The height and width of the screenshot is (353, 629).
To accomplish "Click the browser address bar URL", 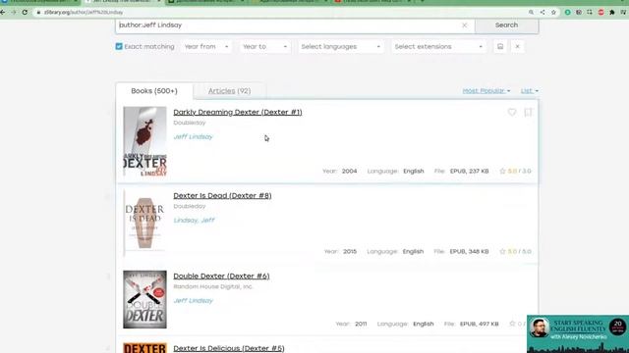I will click(x=84, y=13).
